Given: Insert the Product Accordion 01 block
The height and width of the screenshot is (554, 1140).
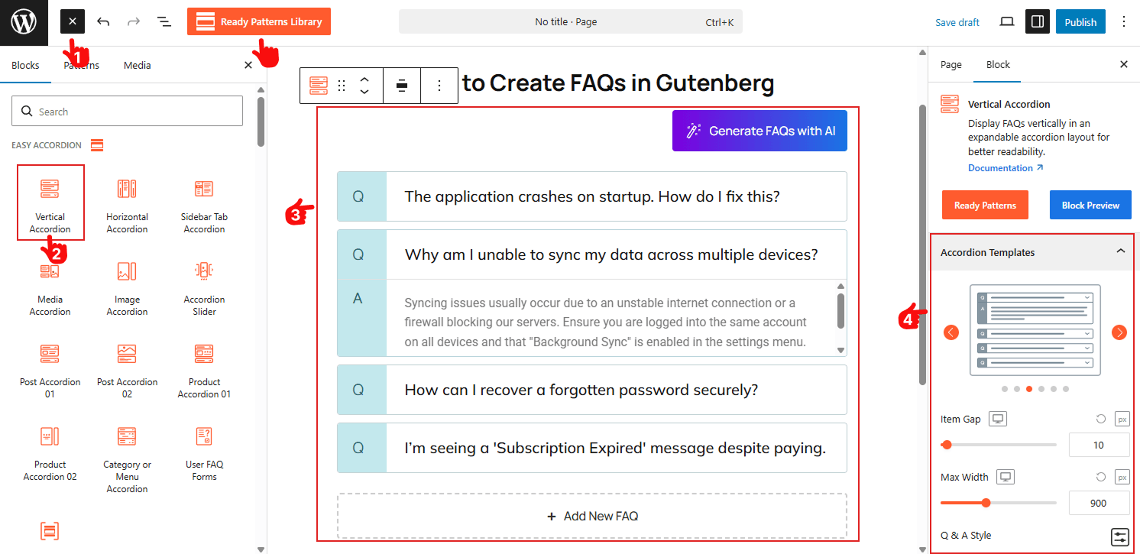Looking at the screenshot, I should pos(204,371).
